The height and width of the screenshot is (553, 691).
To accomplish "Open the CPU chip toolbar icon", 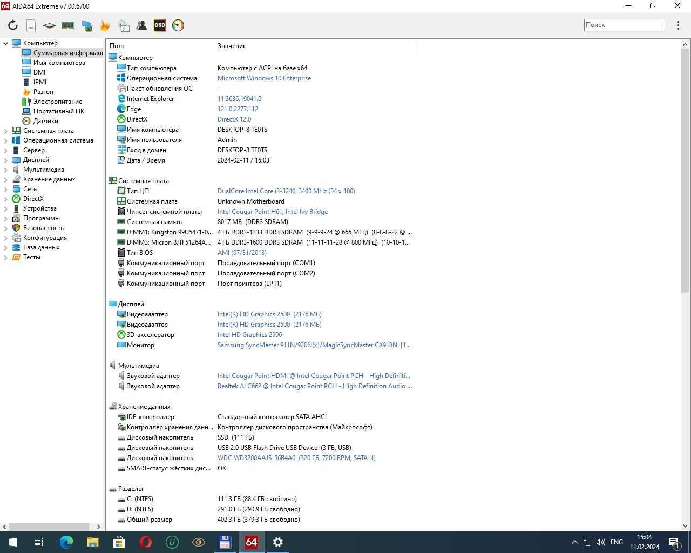I will 49,25.
